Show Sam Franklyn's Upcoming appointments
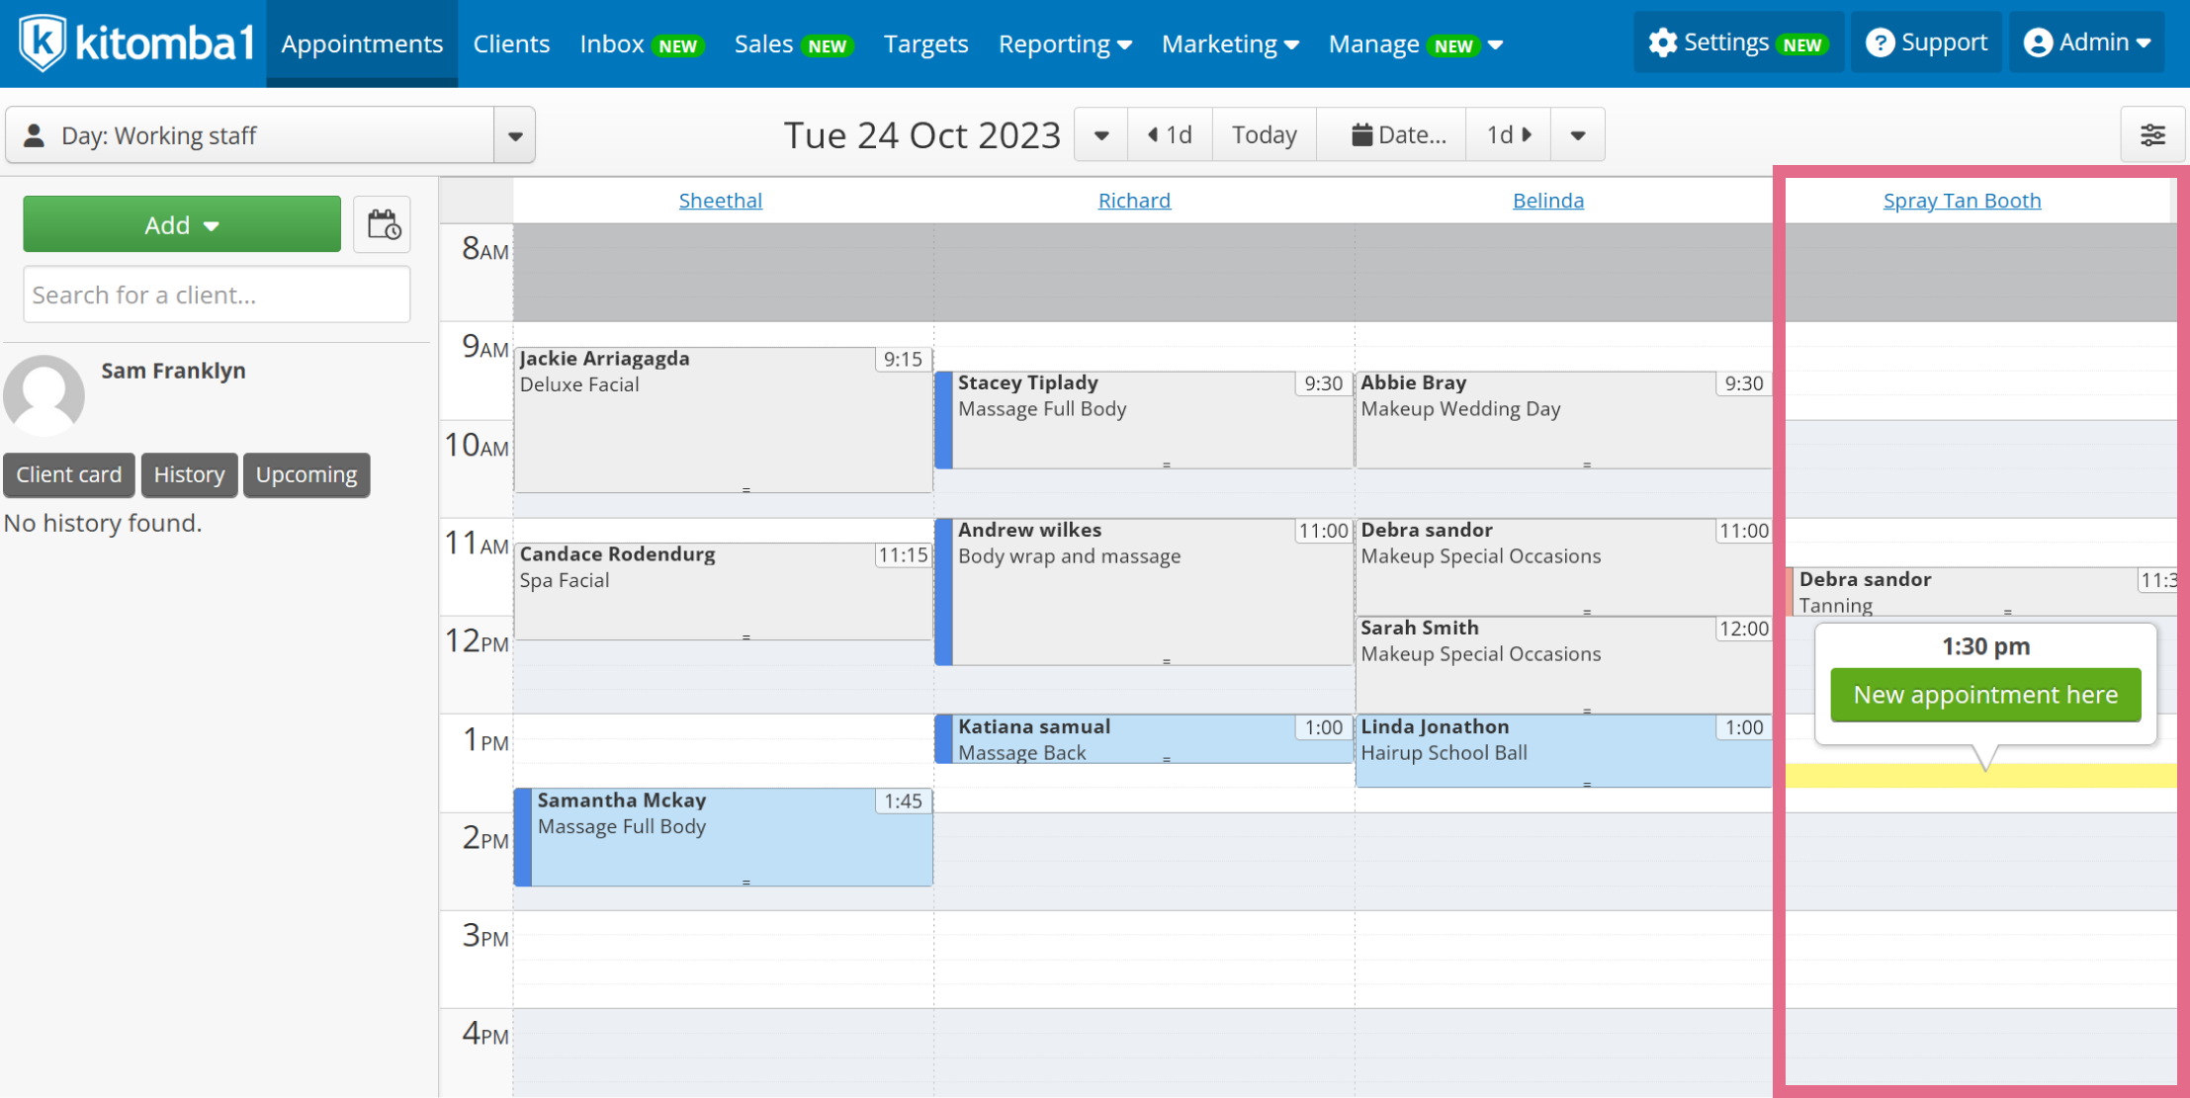 [307, 474]
